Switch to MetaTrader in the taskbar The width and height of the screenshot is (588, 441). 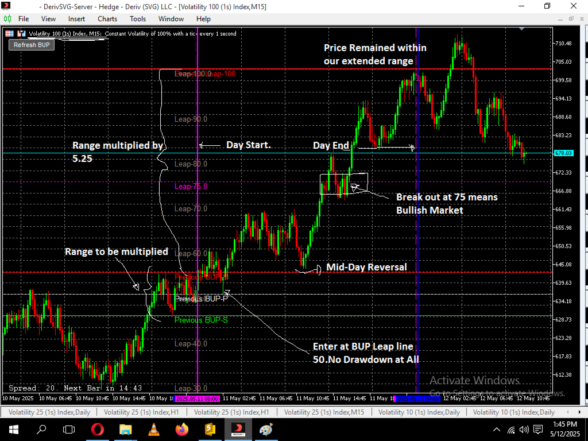(x=238, y=429)
